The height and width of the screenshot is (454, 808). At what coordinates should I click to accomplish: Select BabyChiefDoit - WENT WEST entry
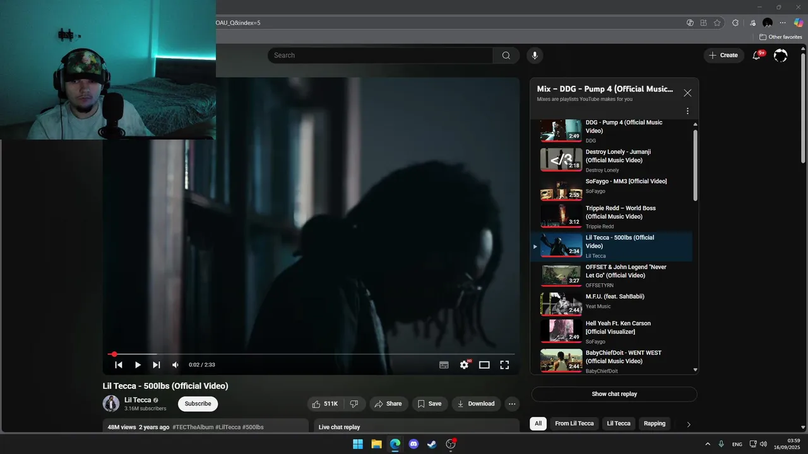pos(611,361)
